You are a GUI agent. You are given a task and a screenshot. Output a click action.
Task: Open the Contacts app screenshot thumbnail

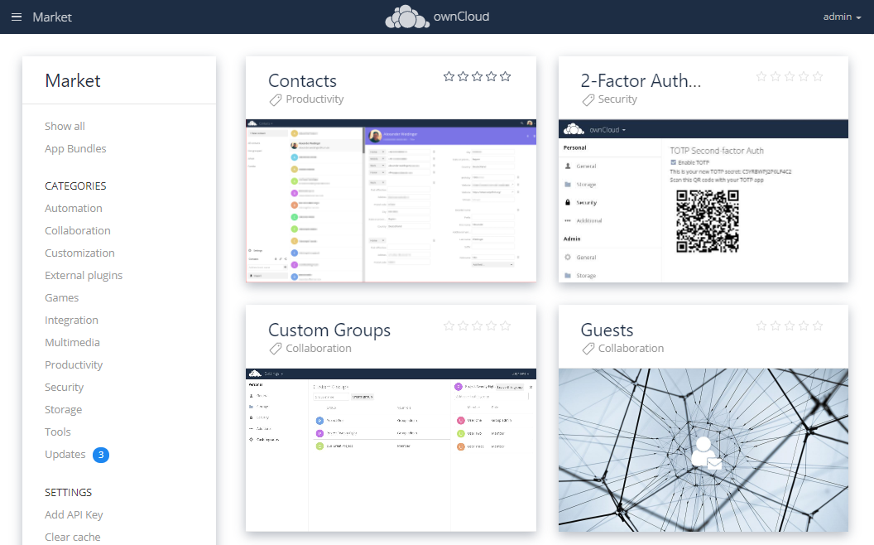[391, 200]
